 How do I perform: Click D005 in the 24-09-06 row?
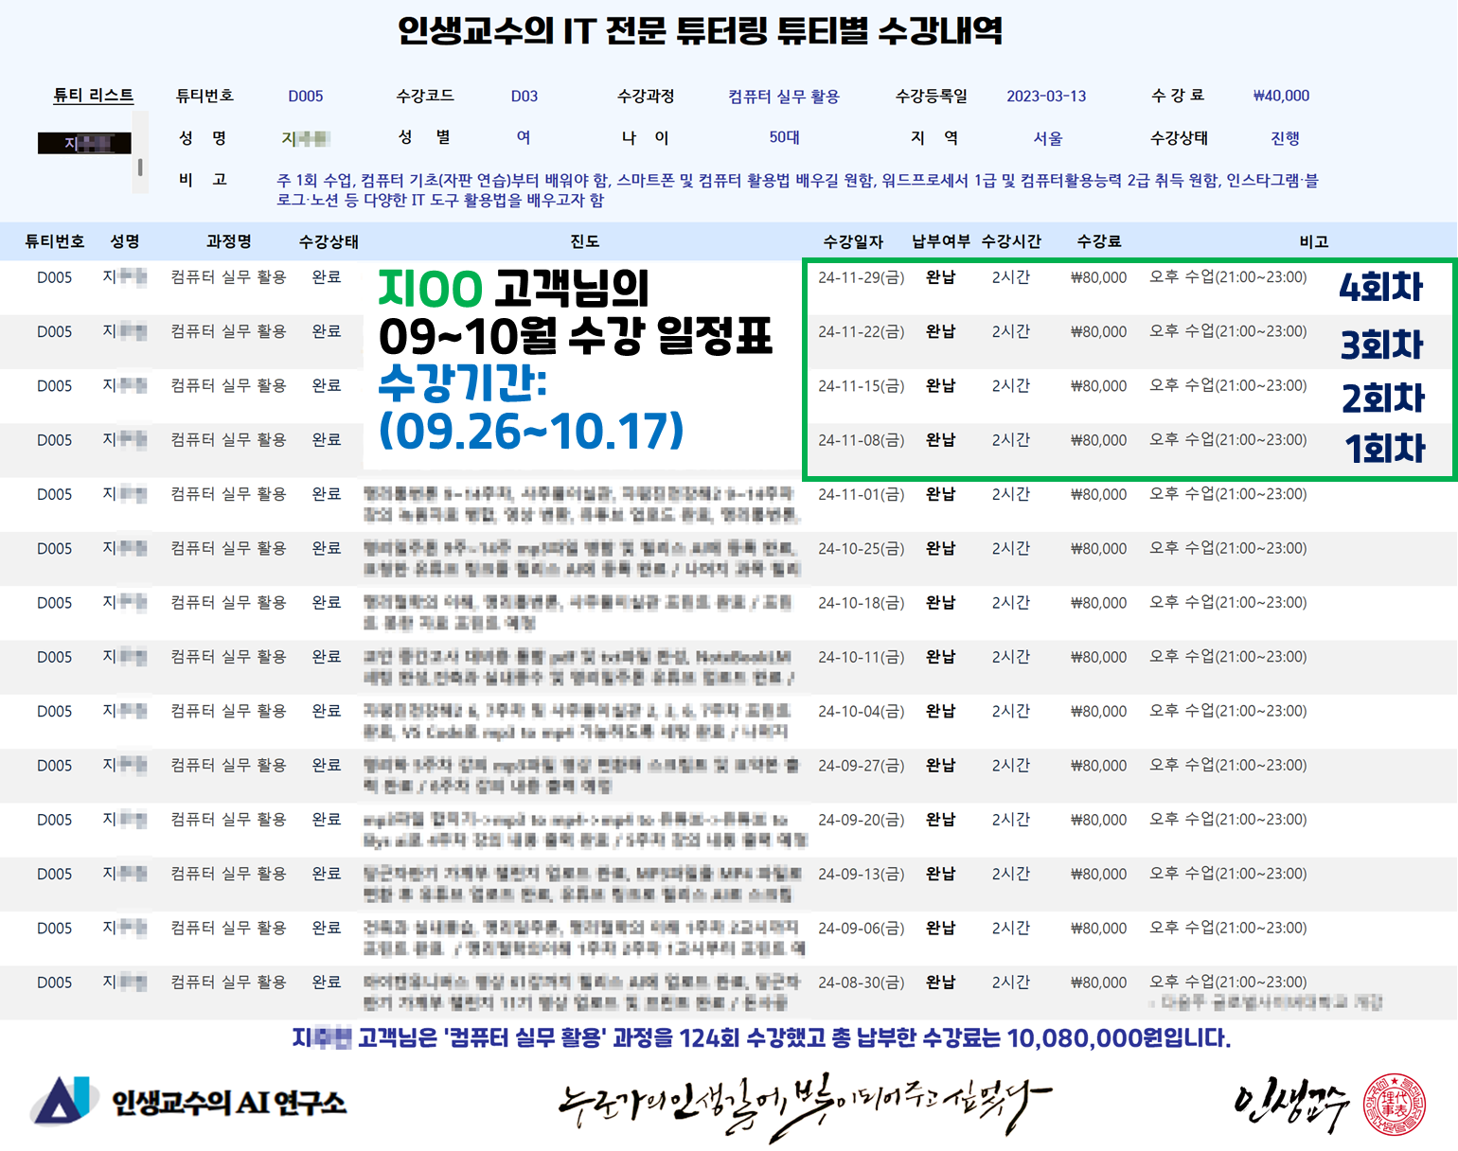tap(54, 929)
